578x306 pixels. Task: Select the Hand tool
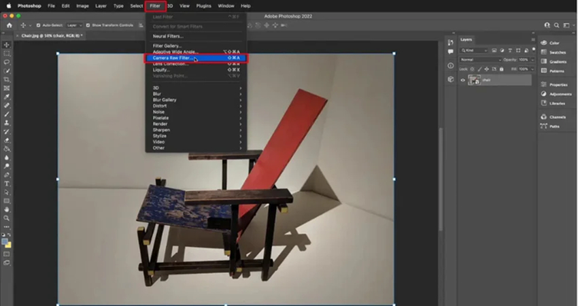click(7, 209)
